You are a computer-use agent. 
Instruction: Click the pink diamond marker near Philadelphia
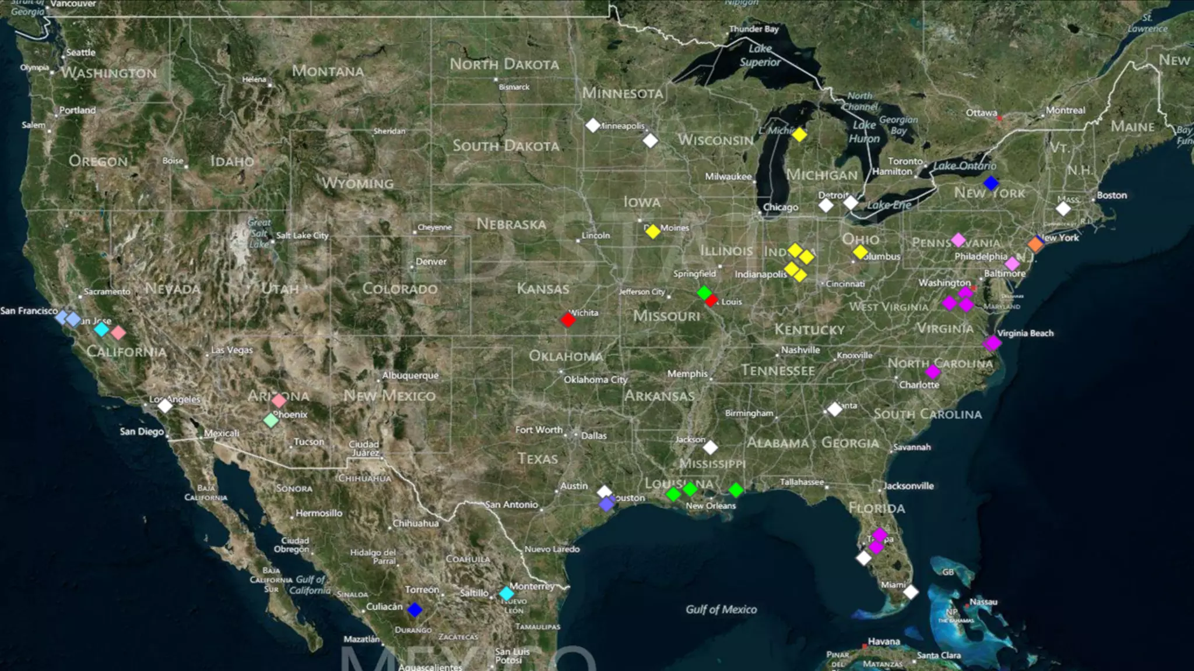tap(1012, 264)
